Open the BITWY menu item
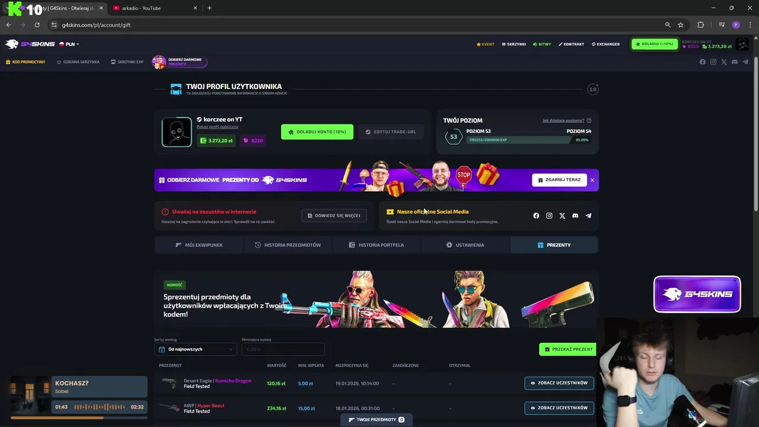The height and width of the screenshot is (427, 759). (x=542, y=44)
